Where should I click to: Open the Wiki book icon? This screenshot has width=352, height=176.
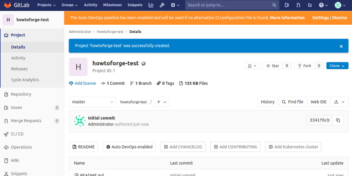click(6, 161)
